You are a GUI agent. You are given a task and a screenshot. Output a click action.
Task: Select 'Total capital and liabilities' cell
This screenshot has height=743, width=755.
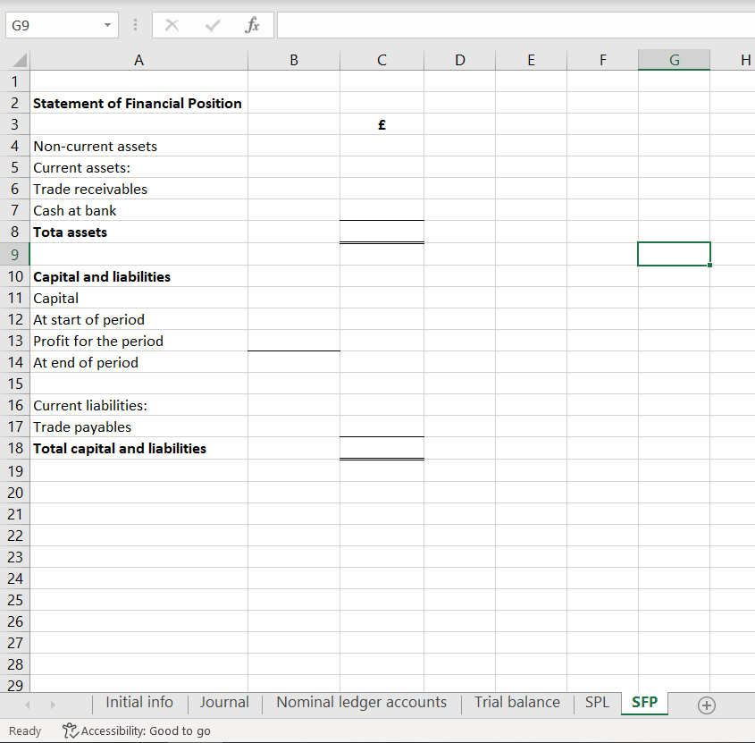(138, 449)
